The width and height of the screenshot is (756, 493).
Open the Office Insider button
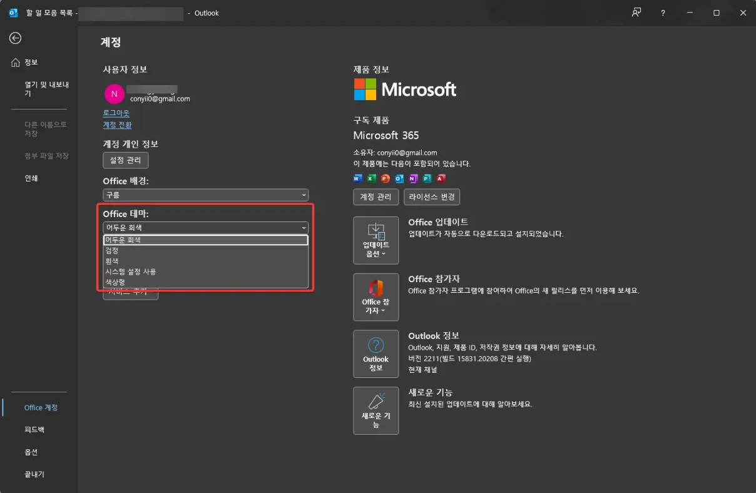click(x=375, y=297)
